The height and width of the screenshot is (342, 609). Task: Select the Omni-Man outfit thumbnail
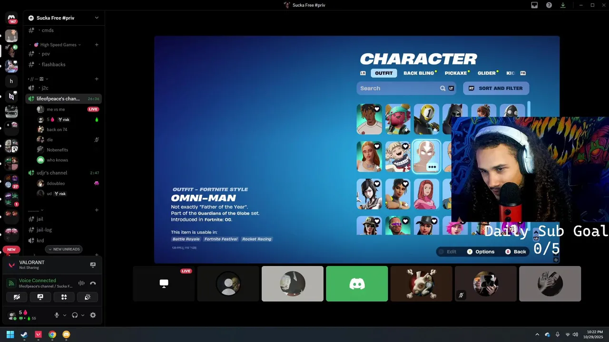[x=426, y=156]
